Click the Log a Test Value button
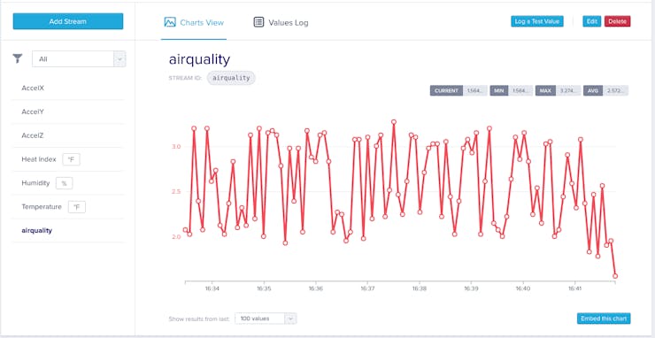The height and width of the screenshot is (338, 655). point(537,21)
